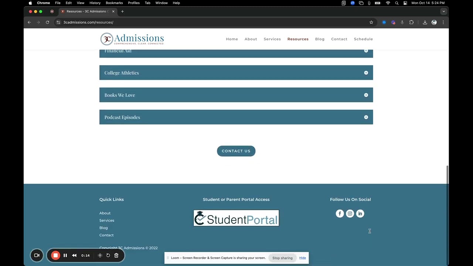Expand the Books We Love section
Image resolution: width=473 pixels, height=266 pixels.
(x=236, y=95)
